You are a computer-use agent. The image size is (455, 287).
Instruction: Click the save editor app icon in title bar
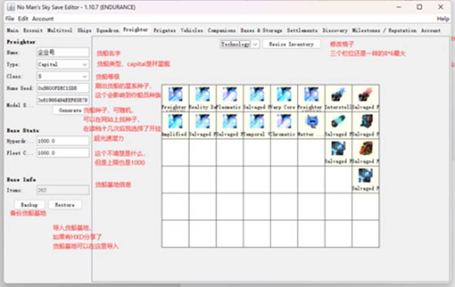(x=11, y=7)
